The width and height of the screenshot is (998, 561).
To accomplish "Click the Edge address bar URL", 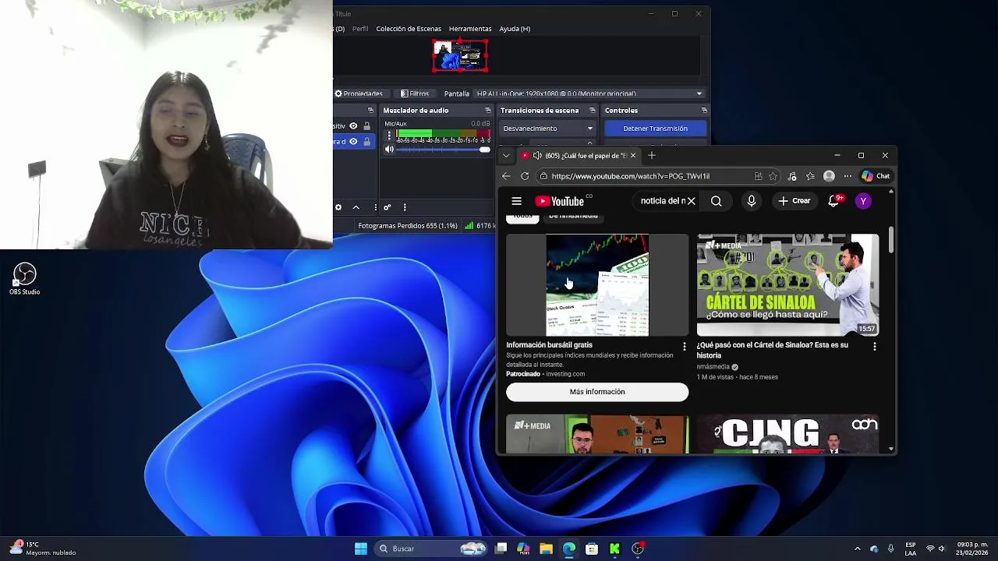I will pyautogui.click(x=630, y=176).
